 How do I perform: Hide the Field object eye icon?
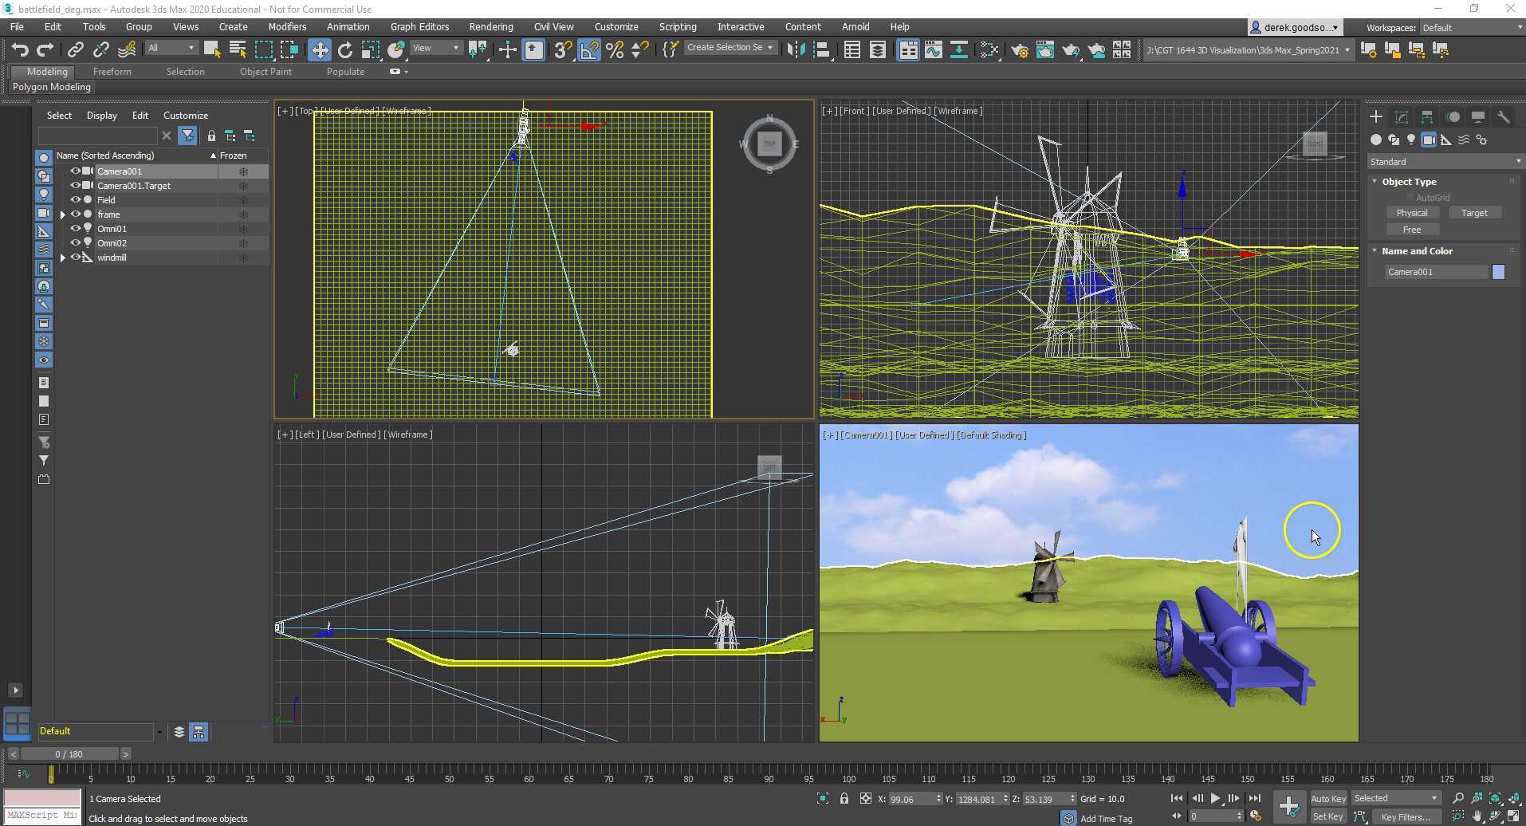tap(76, 200)
